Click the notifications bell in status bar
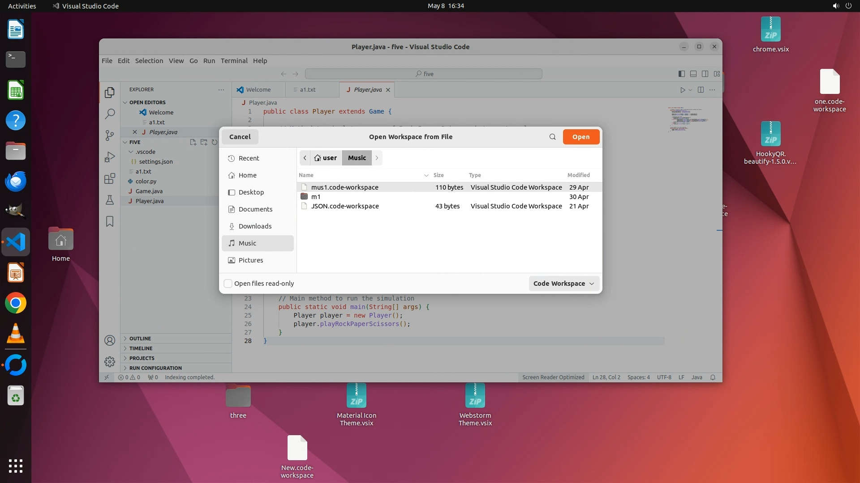860x483 pixels. pos(713,377)
